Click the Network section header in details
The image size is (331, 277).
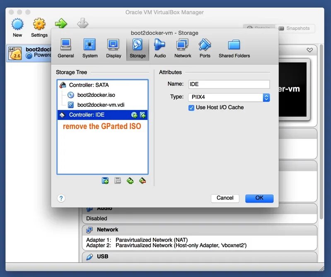(x=200, y=230)
